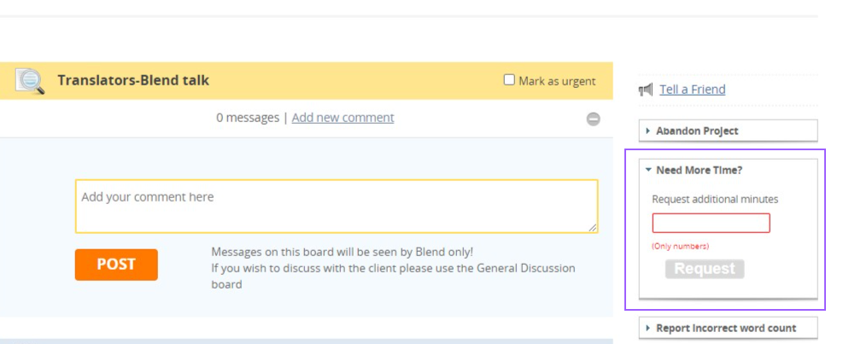Collapse the Need More Time? section

click(699, 170)
